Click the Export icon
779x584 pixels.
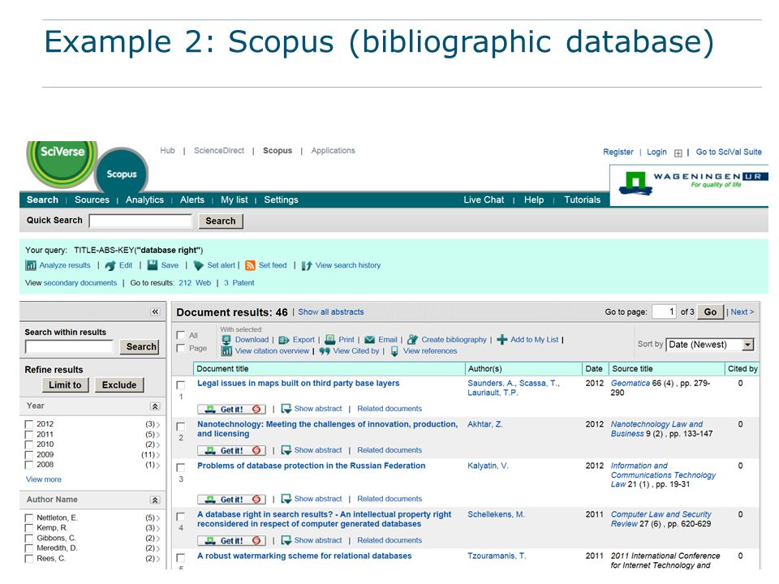284,340
